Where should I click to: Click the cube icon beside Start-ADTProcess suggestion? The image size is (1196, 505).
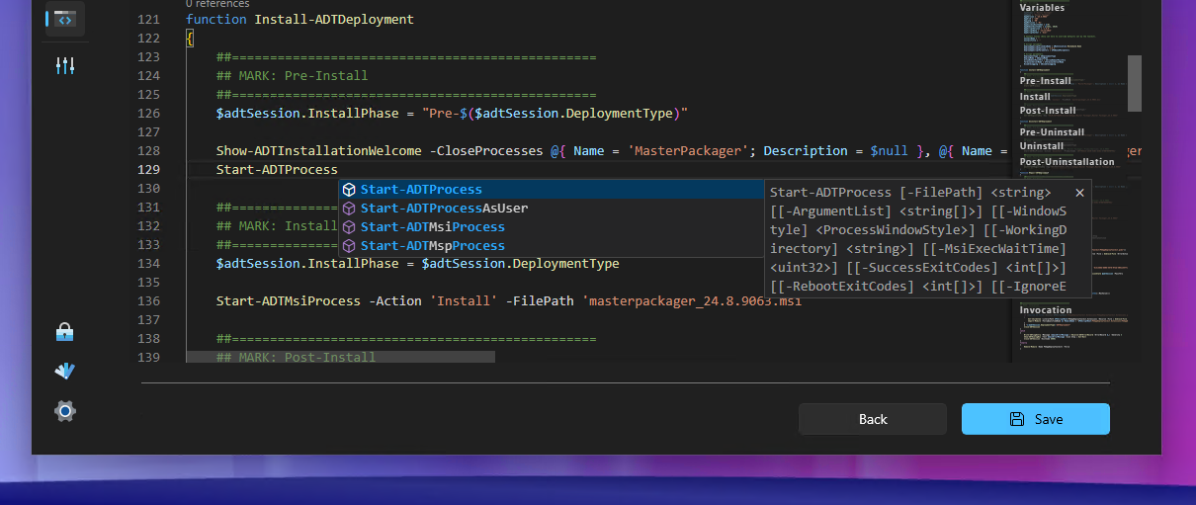click(349, 190)
